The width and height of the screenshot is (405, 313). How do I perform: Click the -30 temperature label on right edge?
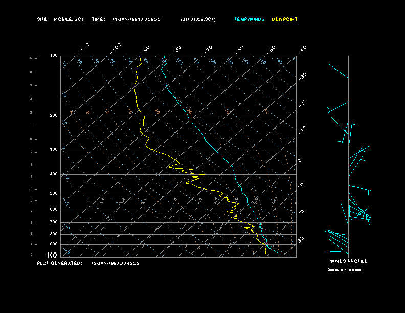coord(303,76)
